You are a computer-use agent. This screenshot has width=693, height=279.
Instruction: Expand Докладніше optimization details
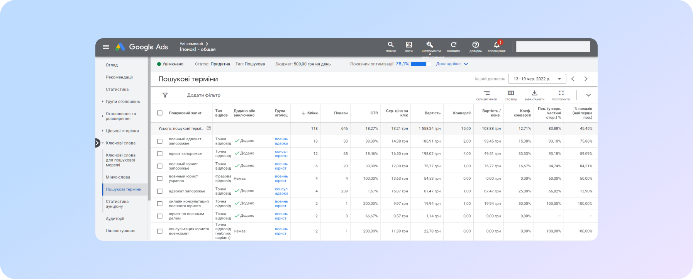click(452, 64)
